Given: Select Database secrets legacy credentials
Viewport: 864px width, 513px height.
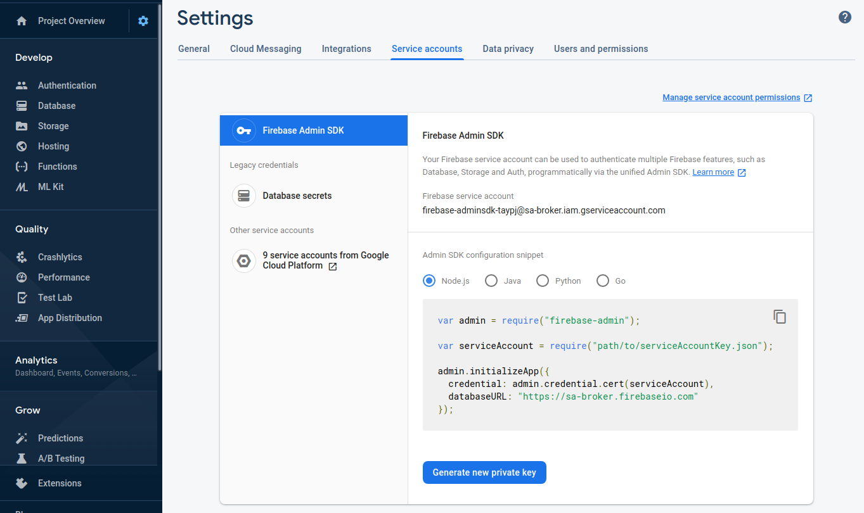Looking at the screenshot, I should tap(314, 196).
